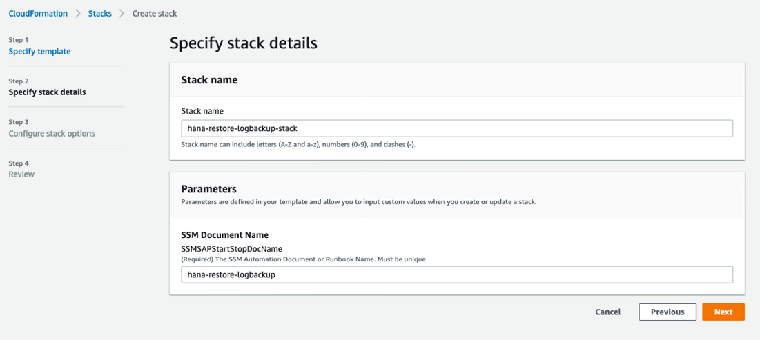Open the CloudFormation breadcrumb link

pos(38,14)
